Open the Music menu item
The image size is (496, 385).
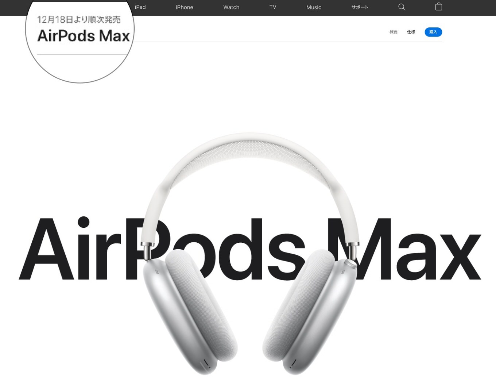(x=314, y=7)
